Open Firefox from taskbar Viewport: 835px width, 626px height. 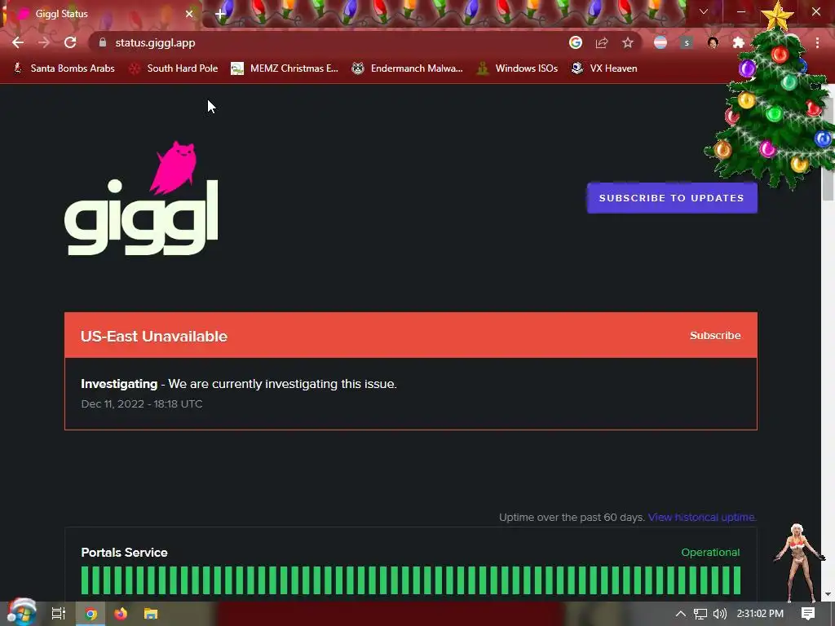click(121, 614)
